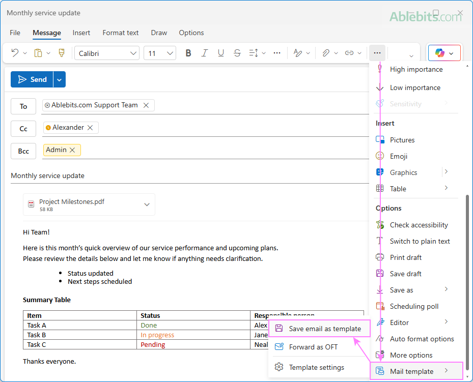Screen dimensions: 473x382
Task: Click the attach file paperclip icon
Action: 325,52
